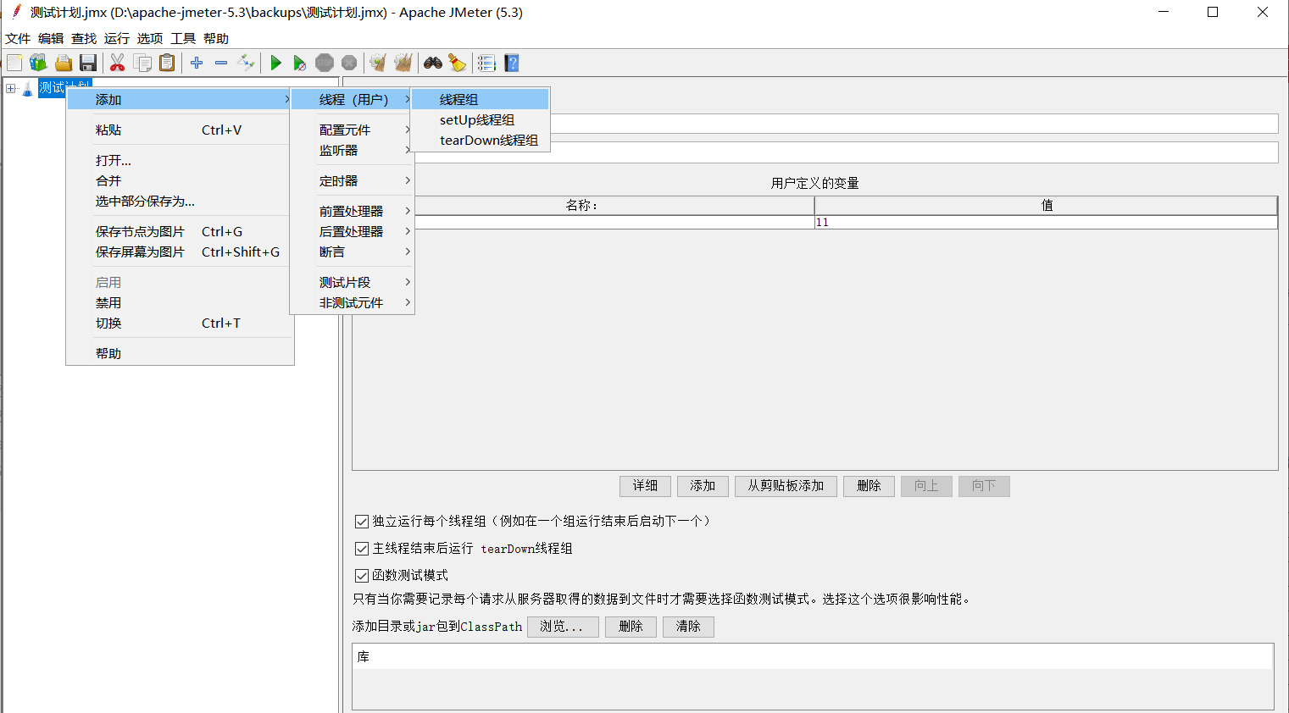Choose 打开... from context menu

tap(180, 160)
